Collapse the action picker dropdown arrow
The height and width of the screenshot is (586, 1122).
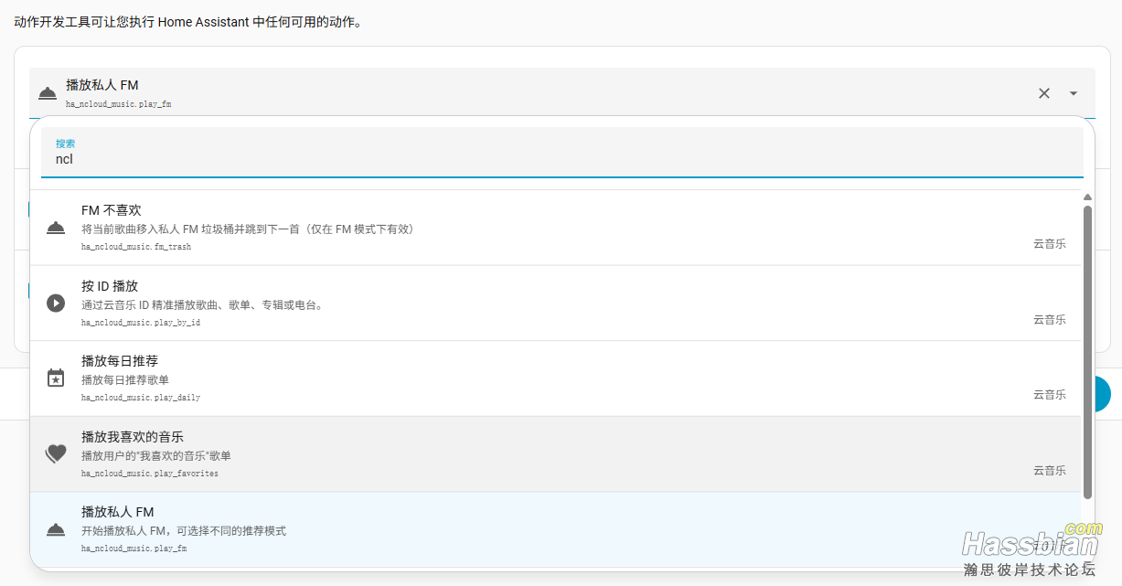[1074, 93]
